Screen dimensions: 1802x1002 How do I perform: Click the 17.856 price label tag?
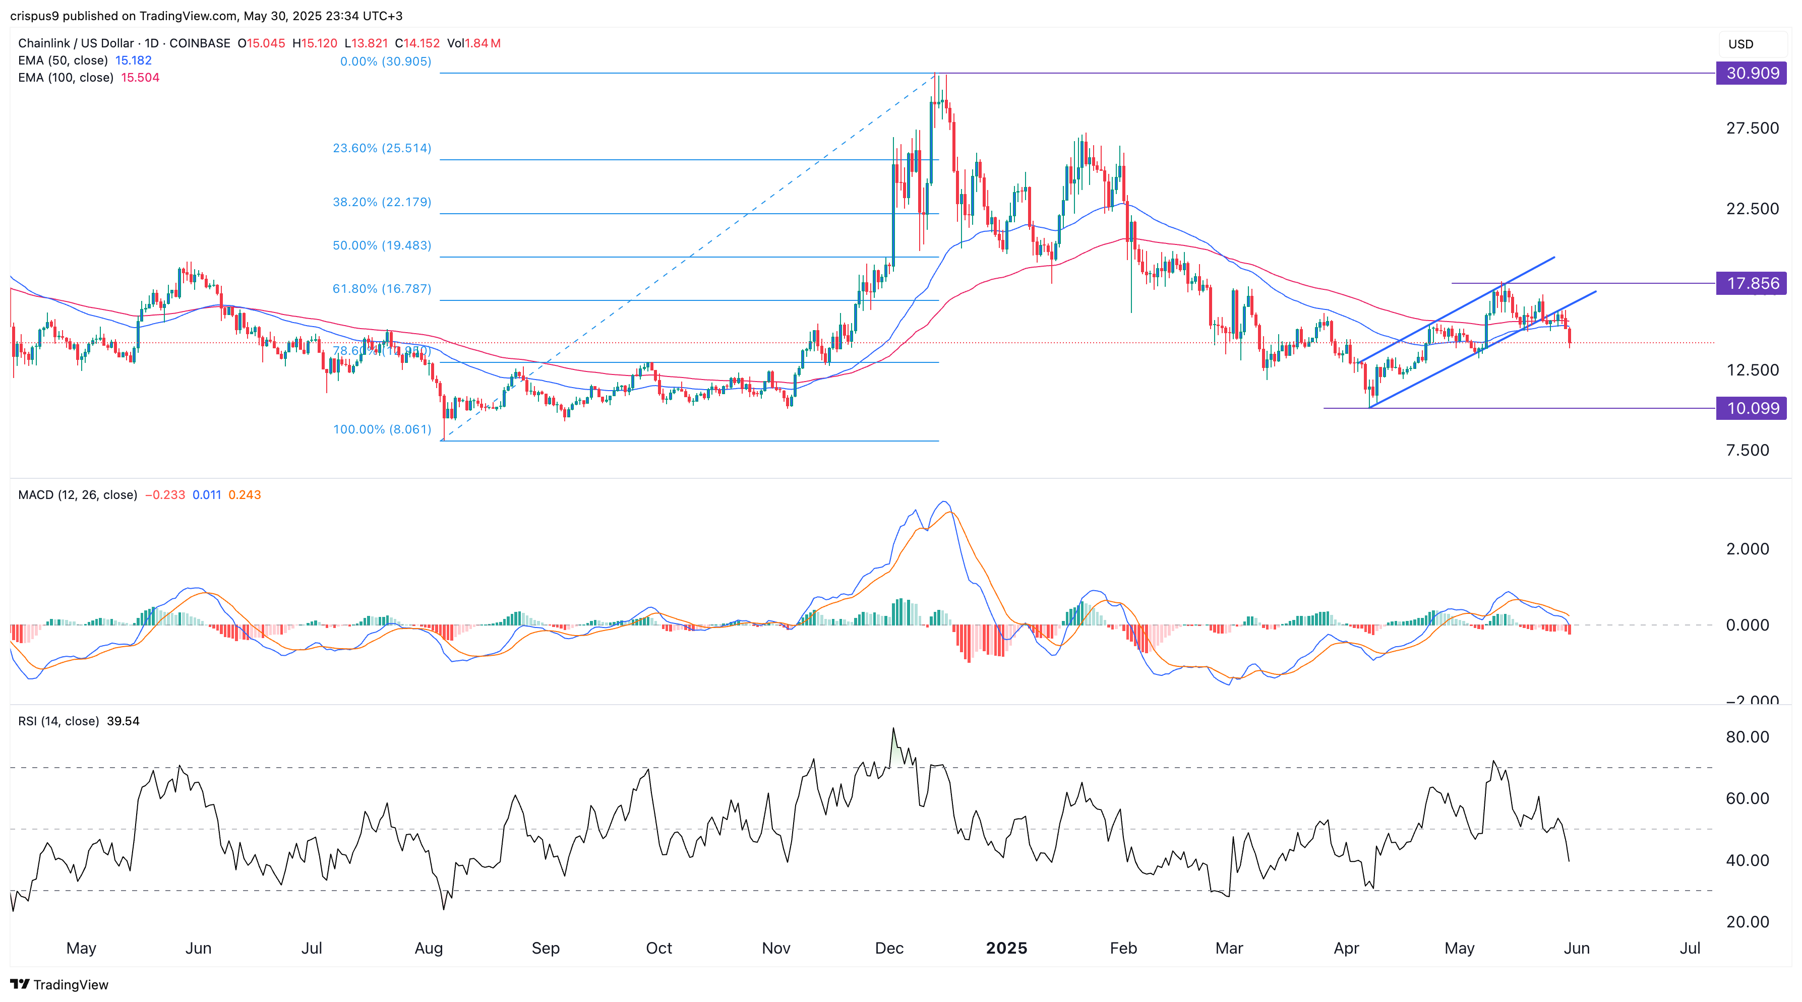click(1751, 283)
